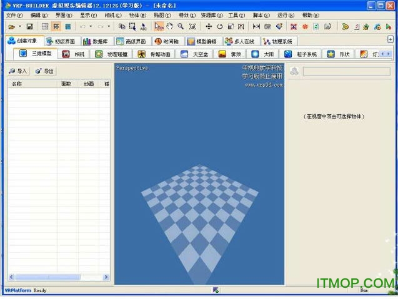Open the 天空盒 skybox tab
Viewport: 398px width, 299px height.
pos(196,54)
